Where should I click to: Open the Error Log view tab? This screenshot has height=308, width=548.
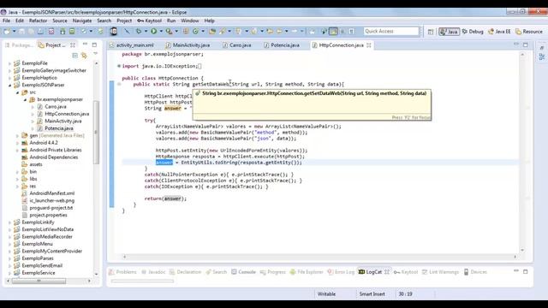coord(341,272)
